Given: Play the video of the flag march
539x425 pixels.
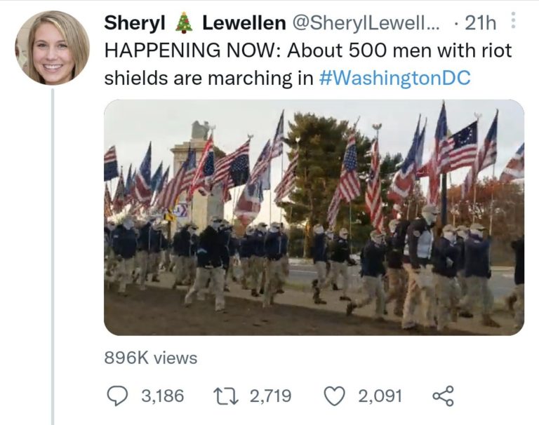Looking at the screenshot, I should point(314,217).
